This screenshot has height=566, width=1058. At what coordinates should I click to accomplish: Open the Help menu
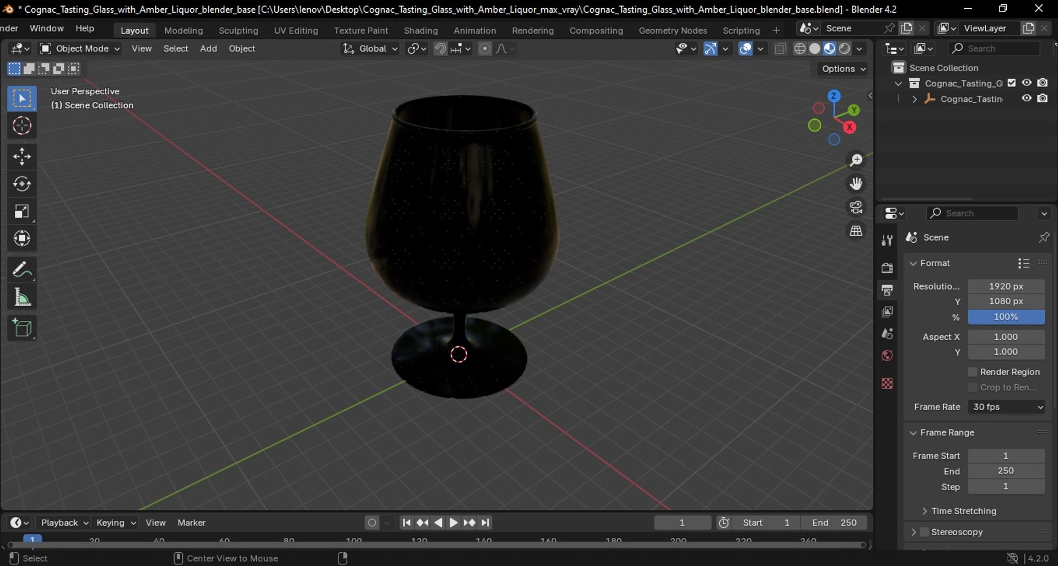85,28
